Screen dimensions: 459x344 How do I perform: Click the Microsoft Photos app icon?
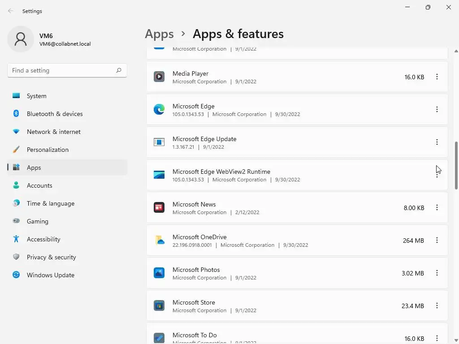(159, 273)
